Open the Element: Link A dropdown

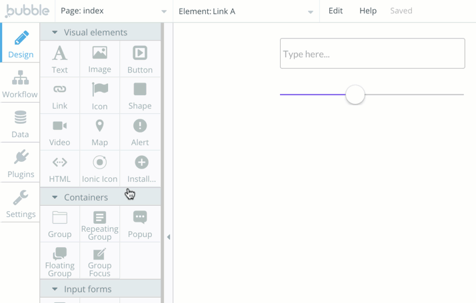pos(246,11)
